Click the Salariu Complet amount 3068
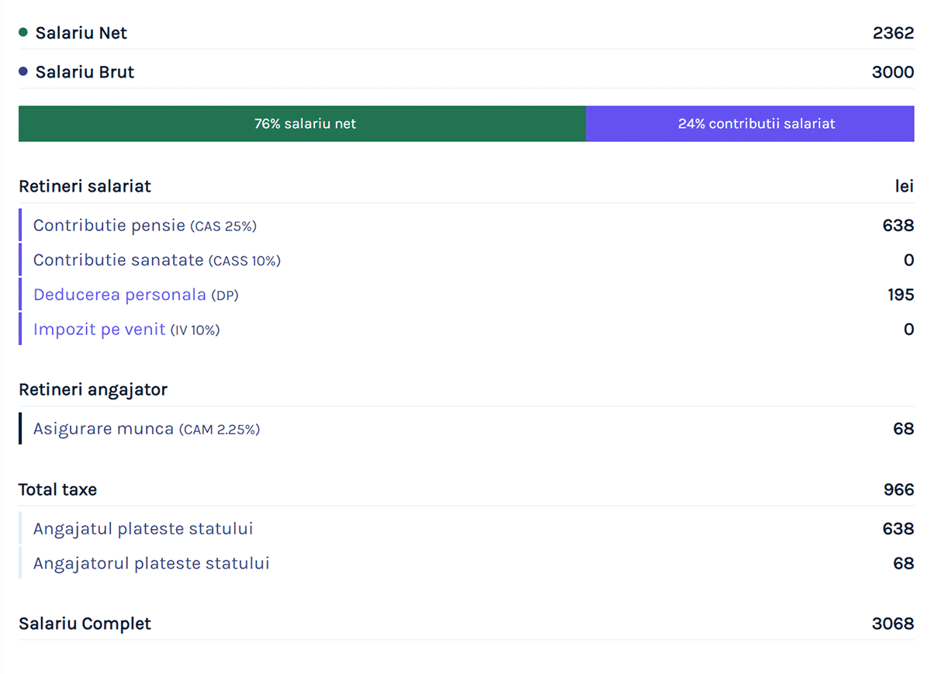931x674 pixels. click(x=893, y=624)
